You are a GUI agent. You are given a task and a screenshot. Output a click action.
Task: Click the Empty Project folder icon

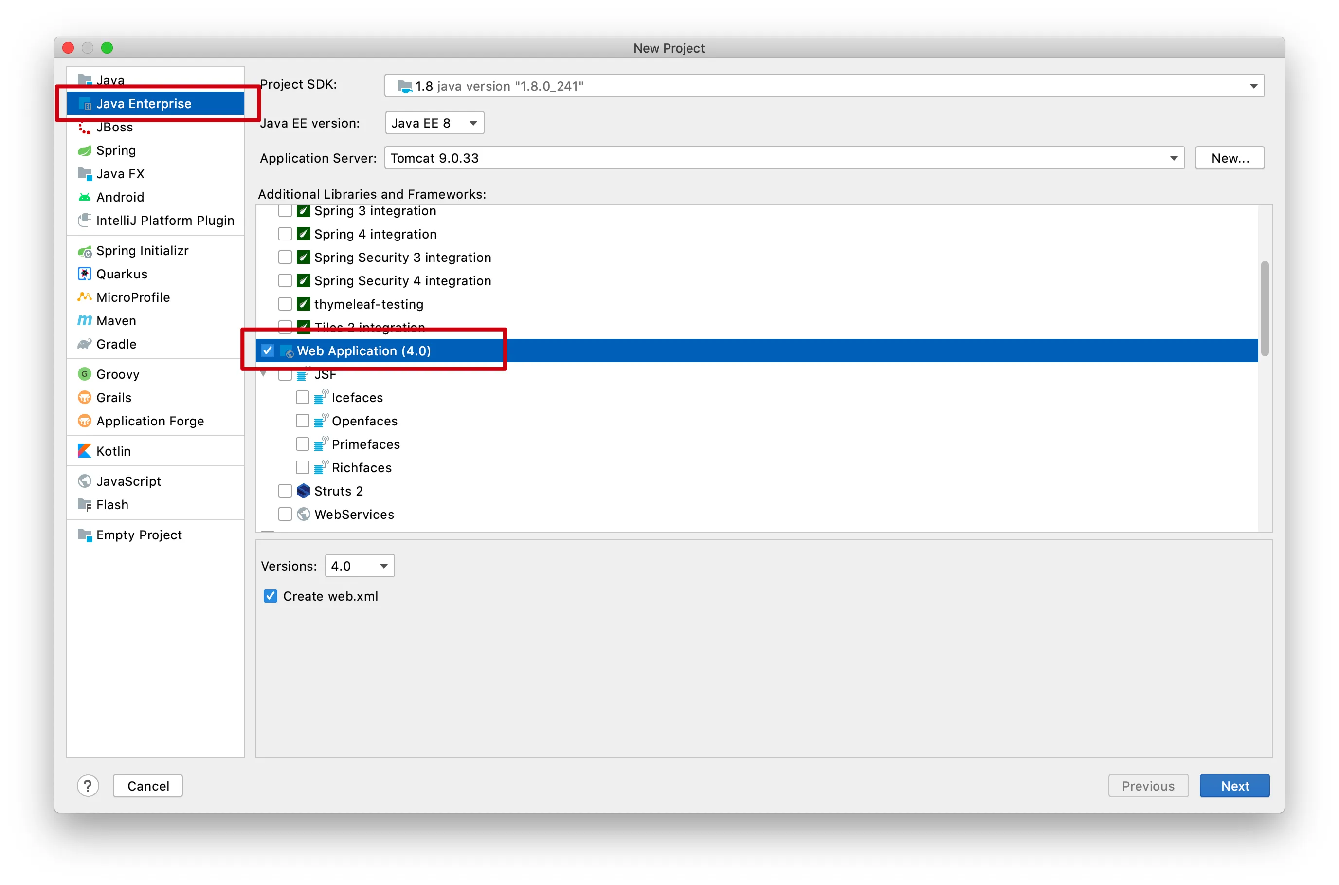84,535
